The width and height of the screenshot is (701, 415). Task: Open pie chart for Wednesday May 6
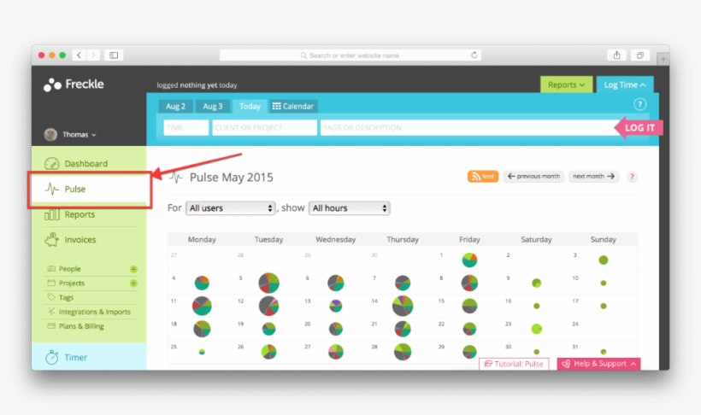336,283
